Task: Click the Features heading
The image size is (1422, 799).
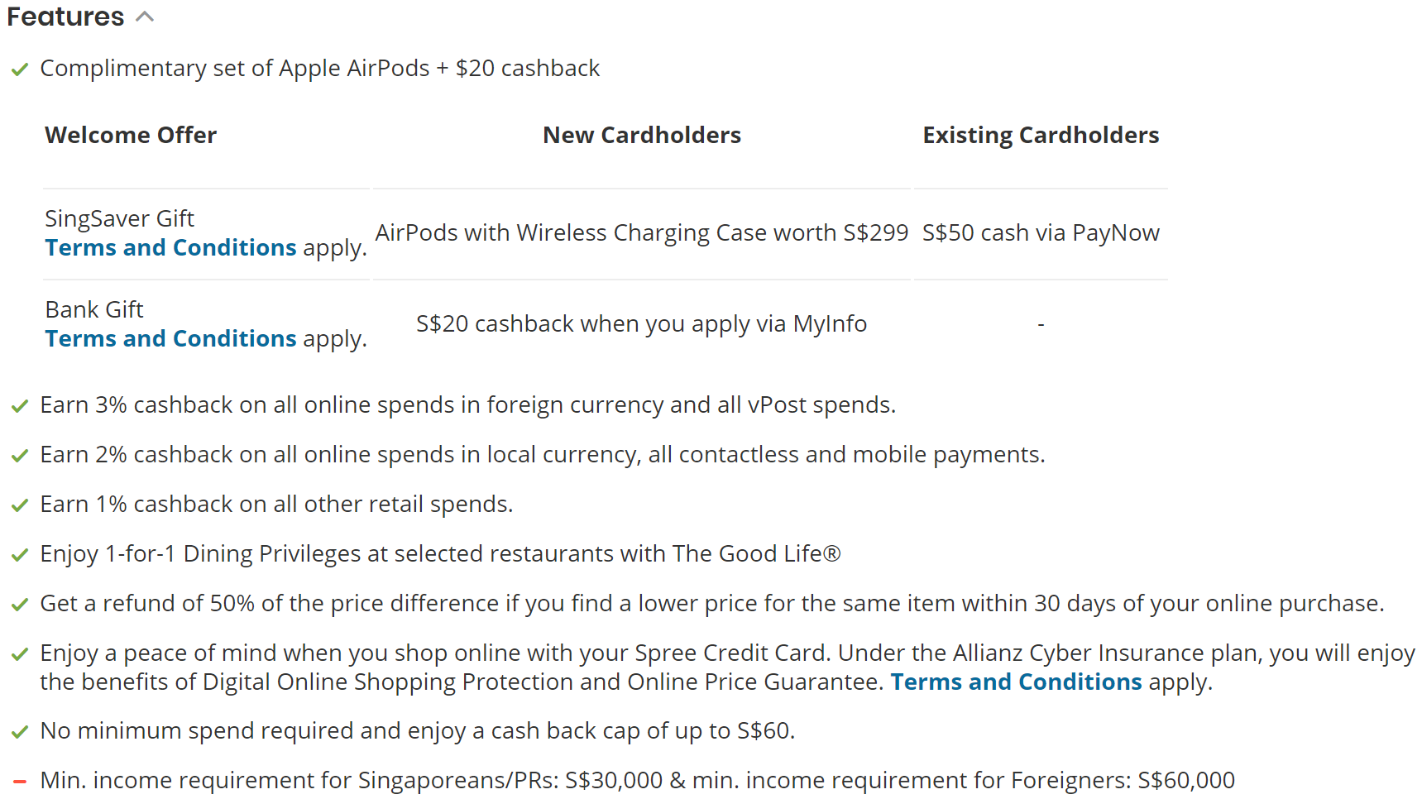Action: click(65, 17)
